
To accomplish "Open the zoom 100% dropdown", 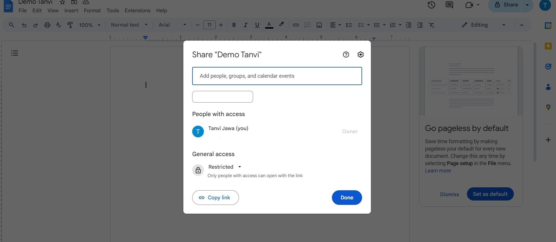I will (90, 25).
